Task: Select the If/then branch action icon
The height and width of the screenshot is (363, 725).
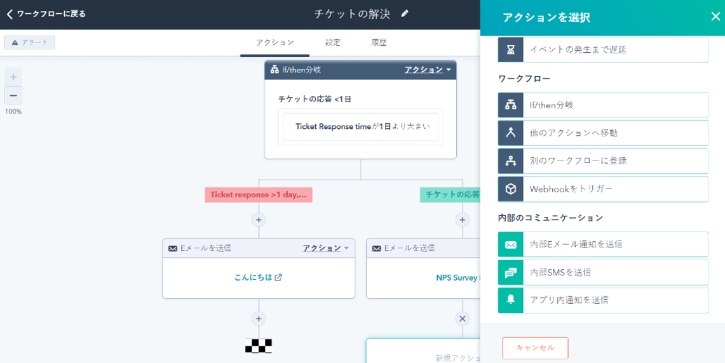Action: tap(510, 105)
